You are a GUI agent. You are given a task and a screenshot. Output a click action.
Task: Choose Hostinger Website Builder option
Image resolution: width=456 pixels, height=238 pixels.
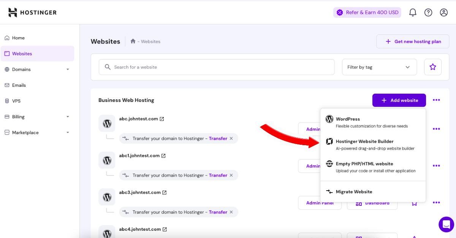click(x=373, y=144)
